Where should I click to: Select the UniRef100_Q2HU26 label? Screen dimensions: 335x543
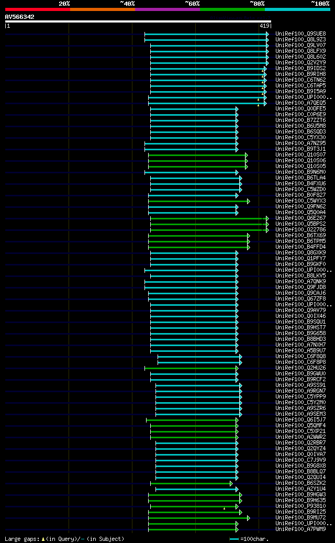click(x=300, y=368)
